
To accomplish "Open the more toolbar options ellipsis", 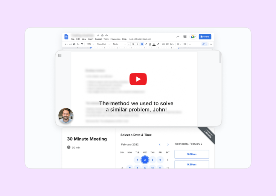I will click(x=190, y=44).
